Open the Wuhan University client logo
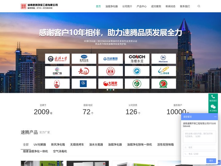Screen dimensions: 221x166 pos(57,59)
